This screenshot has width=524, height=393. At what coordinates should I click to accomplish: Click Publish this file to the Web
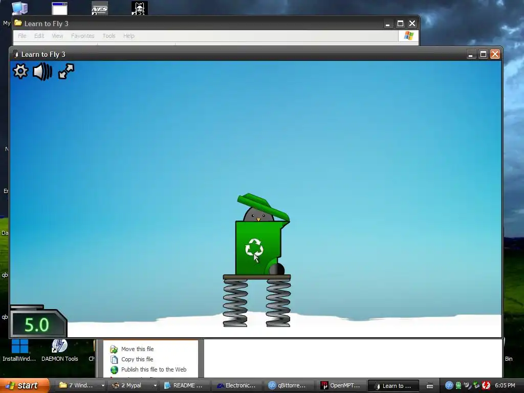click(x=154, y=369)
